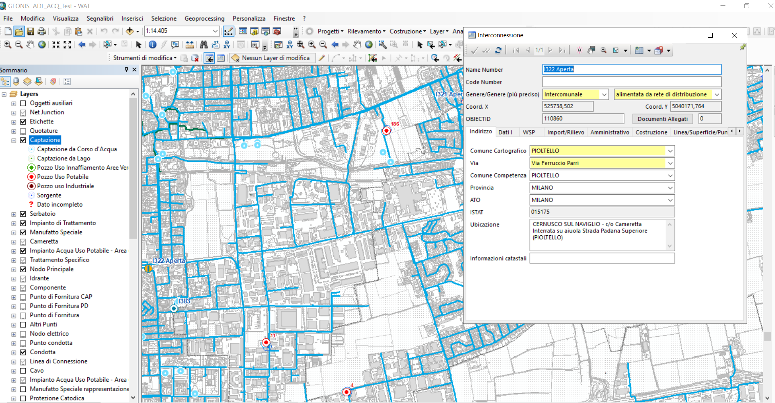Enable the Quotature layer checkbox
This screenshot has height=403, width=775.
pyautogui.click(x=23, y=131)
